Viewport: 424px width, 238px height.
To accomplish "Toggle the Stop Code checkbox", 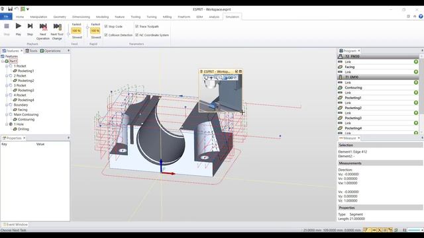I will [106, 26].
